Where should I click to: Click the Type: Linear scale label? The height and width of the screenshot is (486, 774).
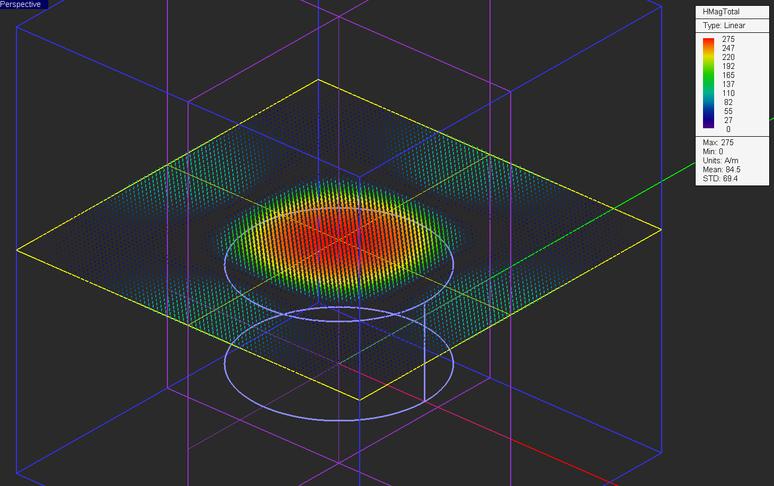[724, 25]
